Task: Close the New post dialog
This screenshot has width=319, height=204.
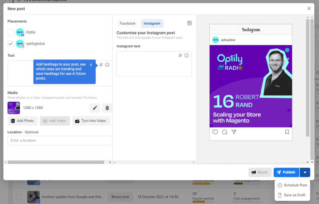Action: click(309, 8)
